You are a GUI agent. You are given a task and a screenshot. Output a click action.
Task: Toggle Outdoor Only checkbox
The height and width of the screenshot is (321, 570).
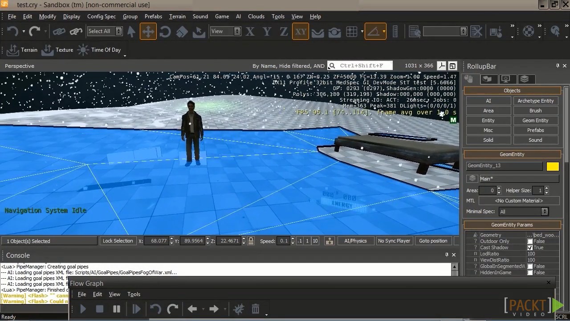(x=530, y=241)
